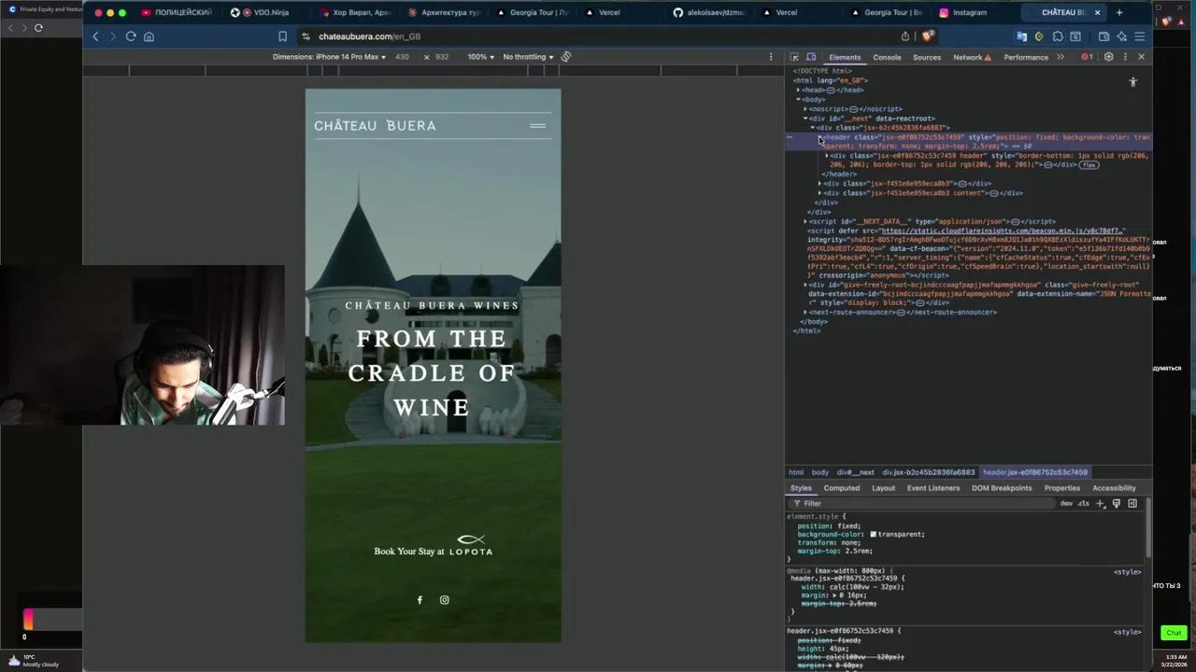Click the weather widget in the taskbar
This screenshot has width=1196, height=672.
34,661
